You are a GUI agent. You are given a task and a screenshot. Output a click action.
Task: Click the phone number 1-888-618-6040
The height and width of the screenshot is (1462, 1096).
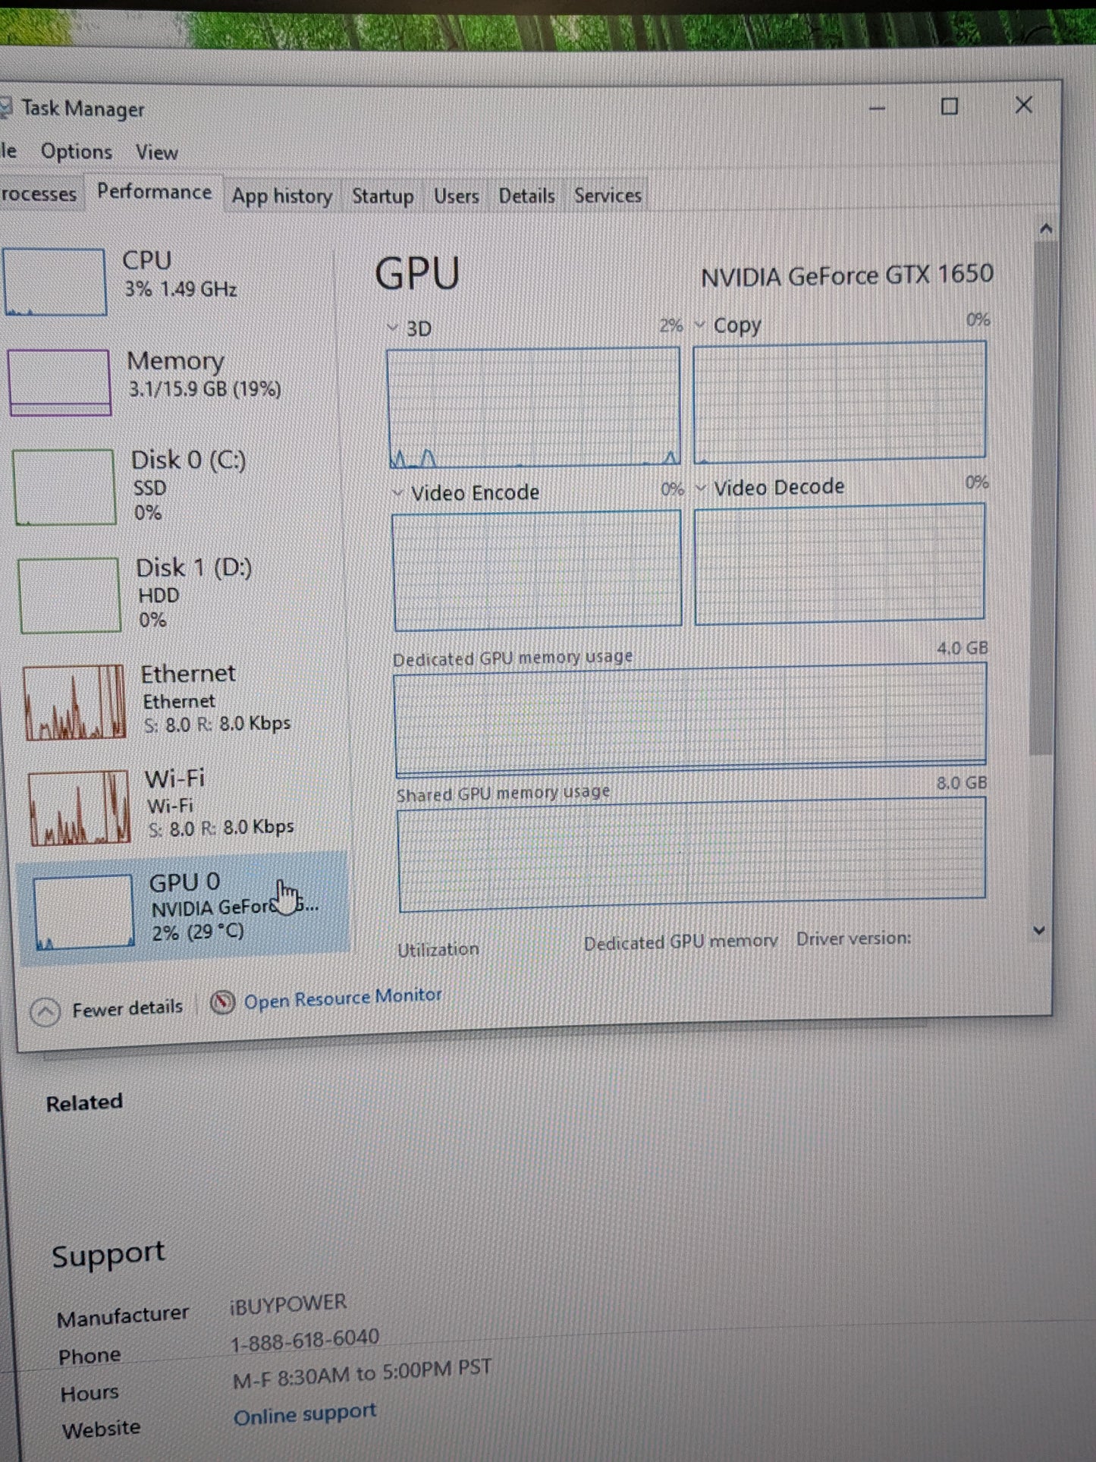click(304, 1340)
